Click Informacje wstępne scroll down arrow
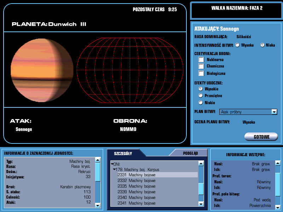This screenshot has height=212, width=283. pos(278,207)
